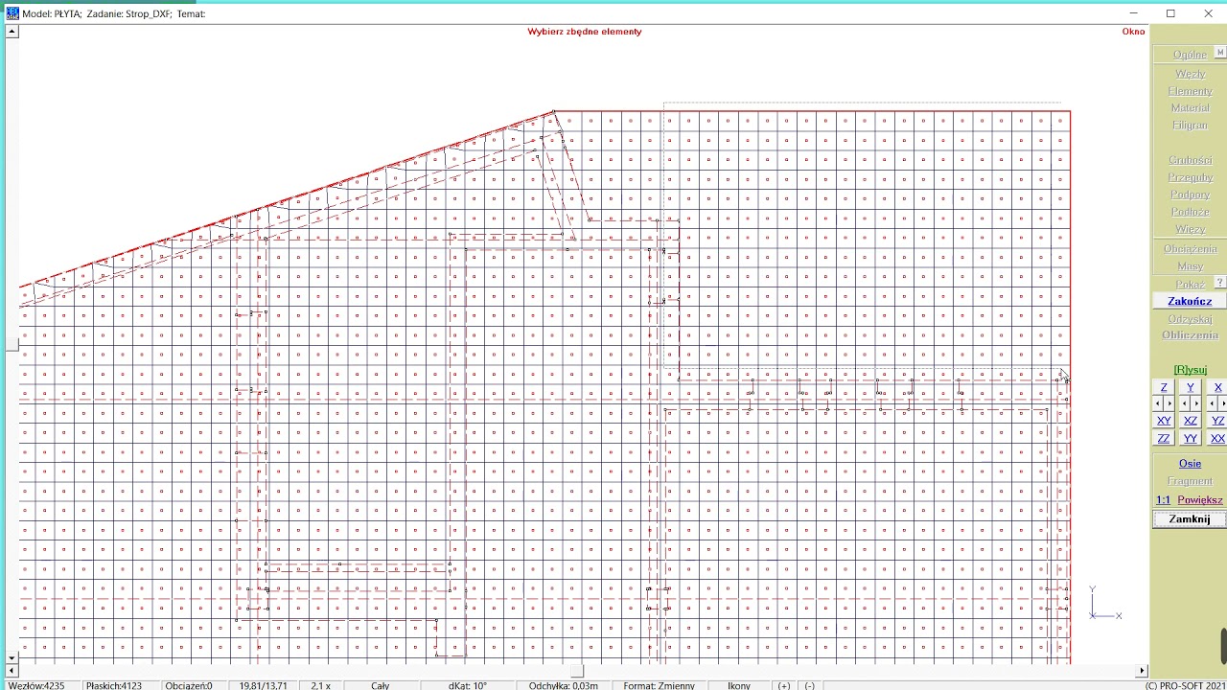Set view along Y axis
Viewport: 1227px width, 690px height.
[1191, 388]
